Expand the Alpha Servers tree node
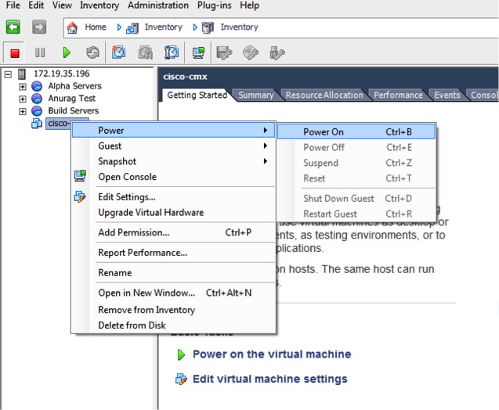This screenshot has height=410, width=499. (x=23, y=86)
